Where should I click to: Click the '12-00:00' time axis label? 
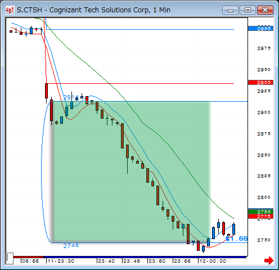point(213,261)
